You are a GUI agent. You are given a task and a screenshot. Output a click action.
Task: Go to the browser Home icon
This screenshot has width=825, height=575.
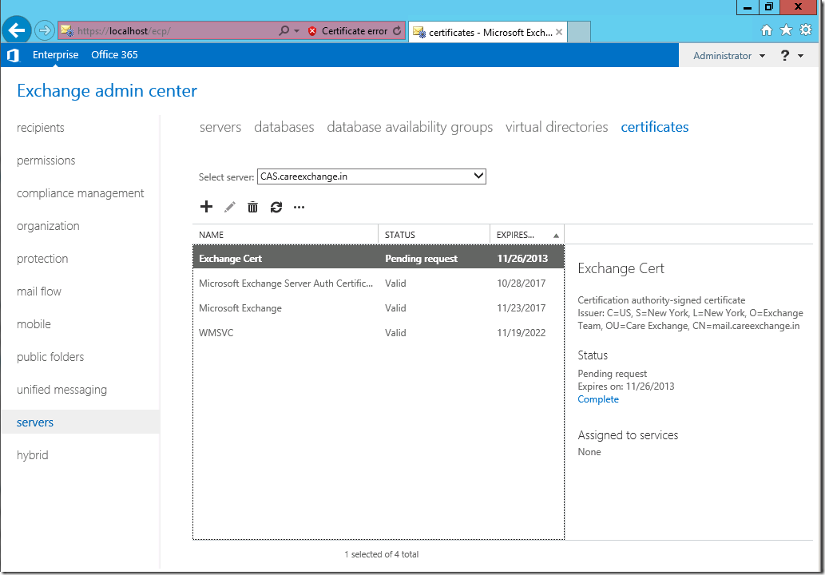[x=767, y=30]
